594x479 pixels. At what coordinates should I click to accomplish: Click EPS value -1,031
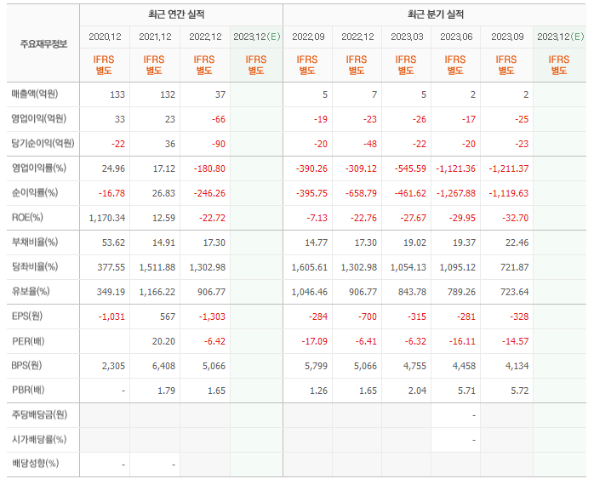click(x=111, y=316)
